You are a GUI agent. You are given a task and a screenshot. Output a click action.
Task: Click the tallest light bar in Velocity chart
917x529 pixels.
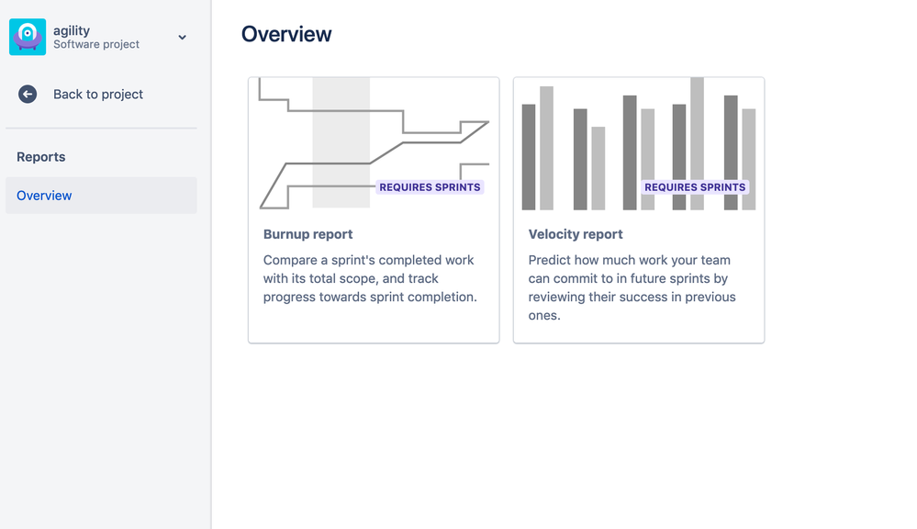click(x=697, y=144)
